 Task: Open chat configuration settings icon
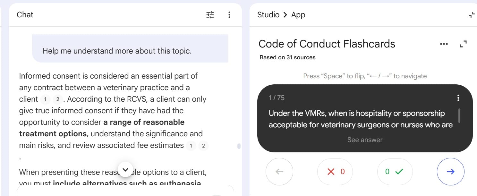point(210,15)
